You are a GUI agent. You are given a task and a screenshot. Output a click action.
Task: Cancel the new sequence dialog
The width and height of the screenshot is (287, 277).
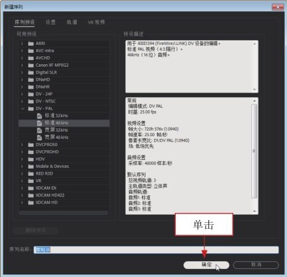point(256,264)
